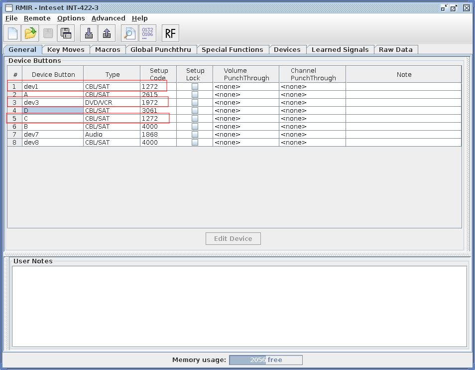
Task: Click the New file toolbar icon
Action: click(x=12, y=33)
